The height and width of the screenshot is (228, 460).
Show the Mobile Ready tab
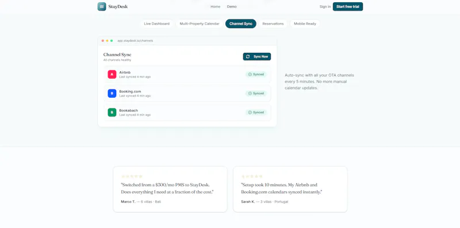305,24
